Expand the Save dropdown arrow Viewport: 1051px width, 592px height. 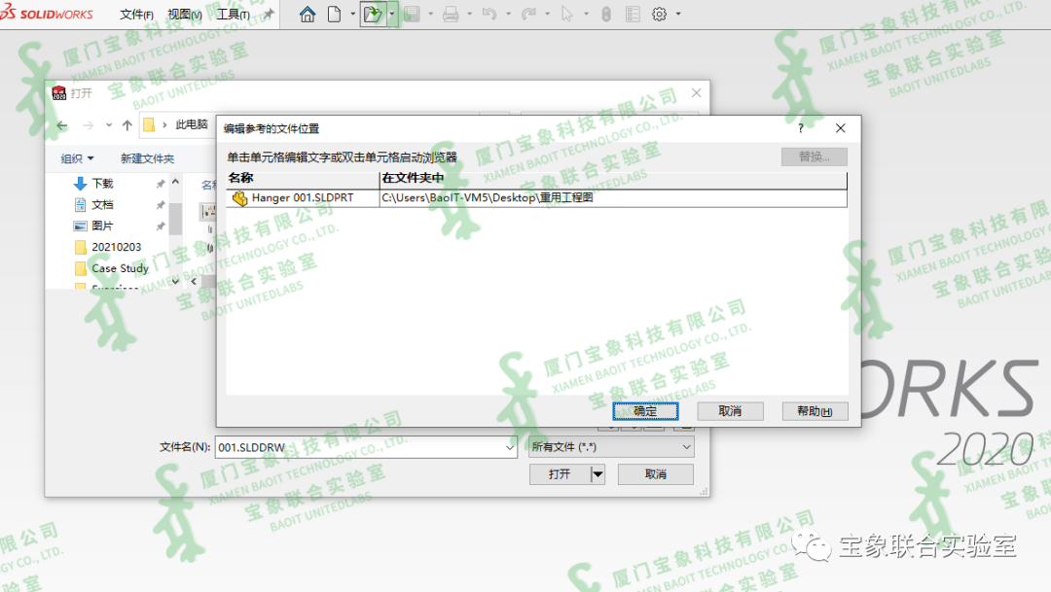(430, 14)
